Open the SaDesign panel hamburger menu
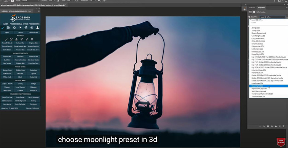The image size is (288, 148). coord(39,11)
